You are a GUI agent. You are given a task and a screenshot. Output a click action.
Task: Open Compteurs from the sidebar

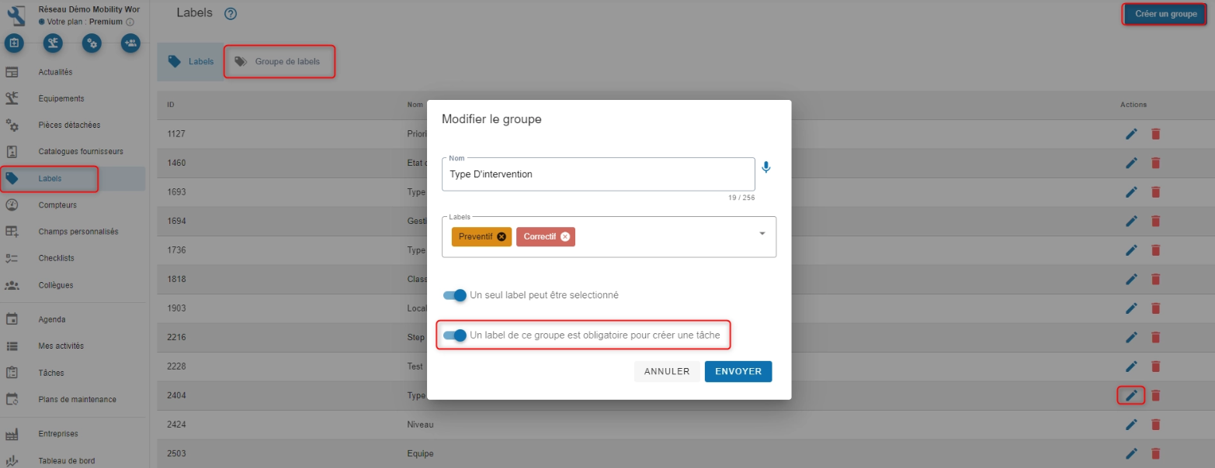point(57,205)
